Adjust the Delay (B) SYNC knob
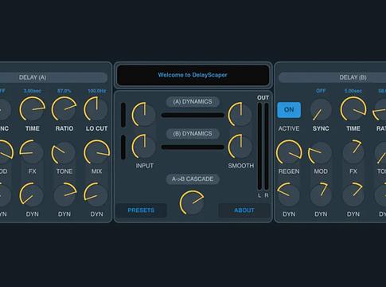386x287 pixels. pyautogui.click(x=321, y=110)
